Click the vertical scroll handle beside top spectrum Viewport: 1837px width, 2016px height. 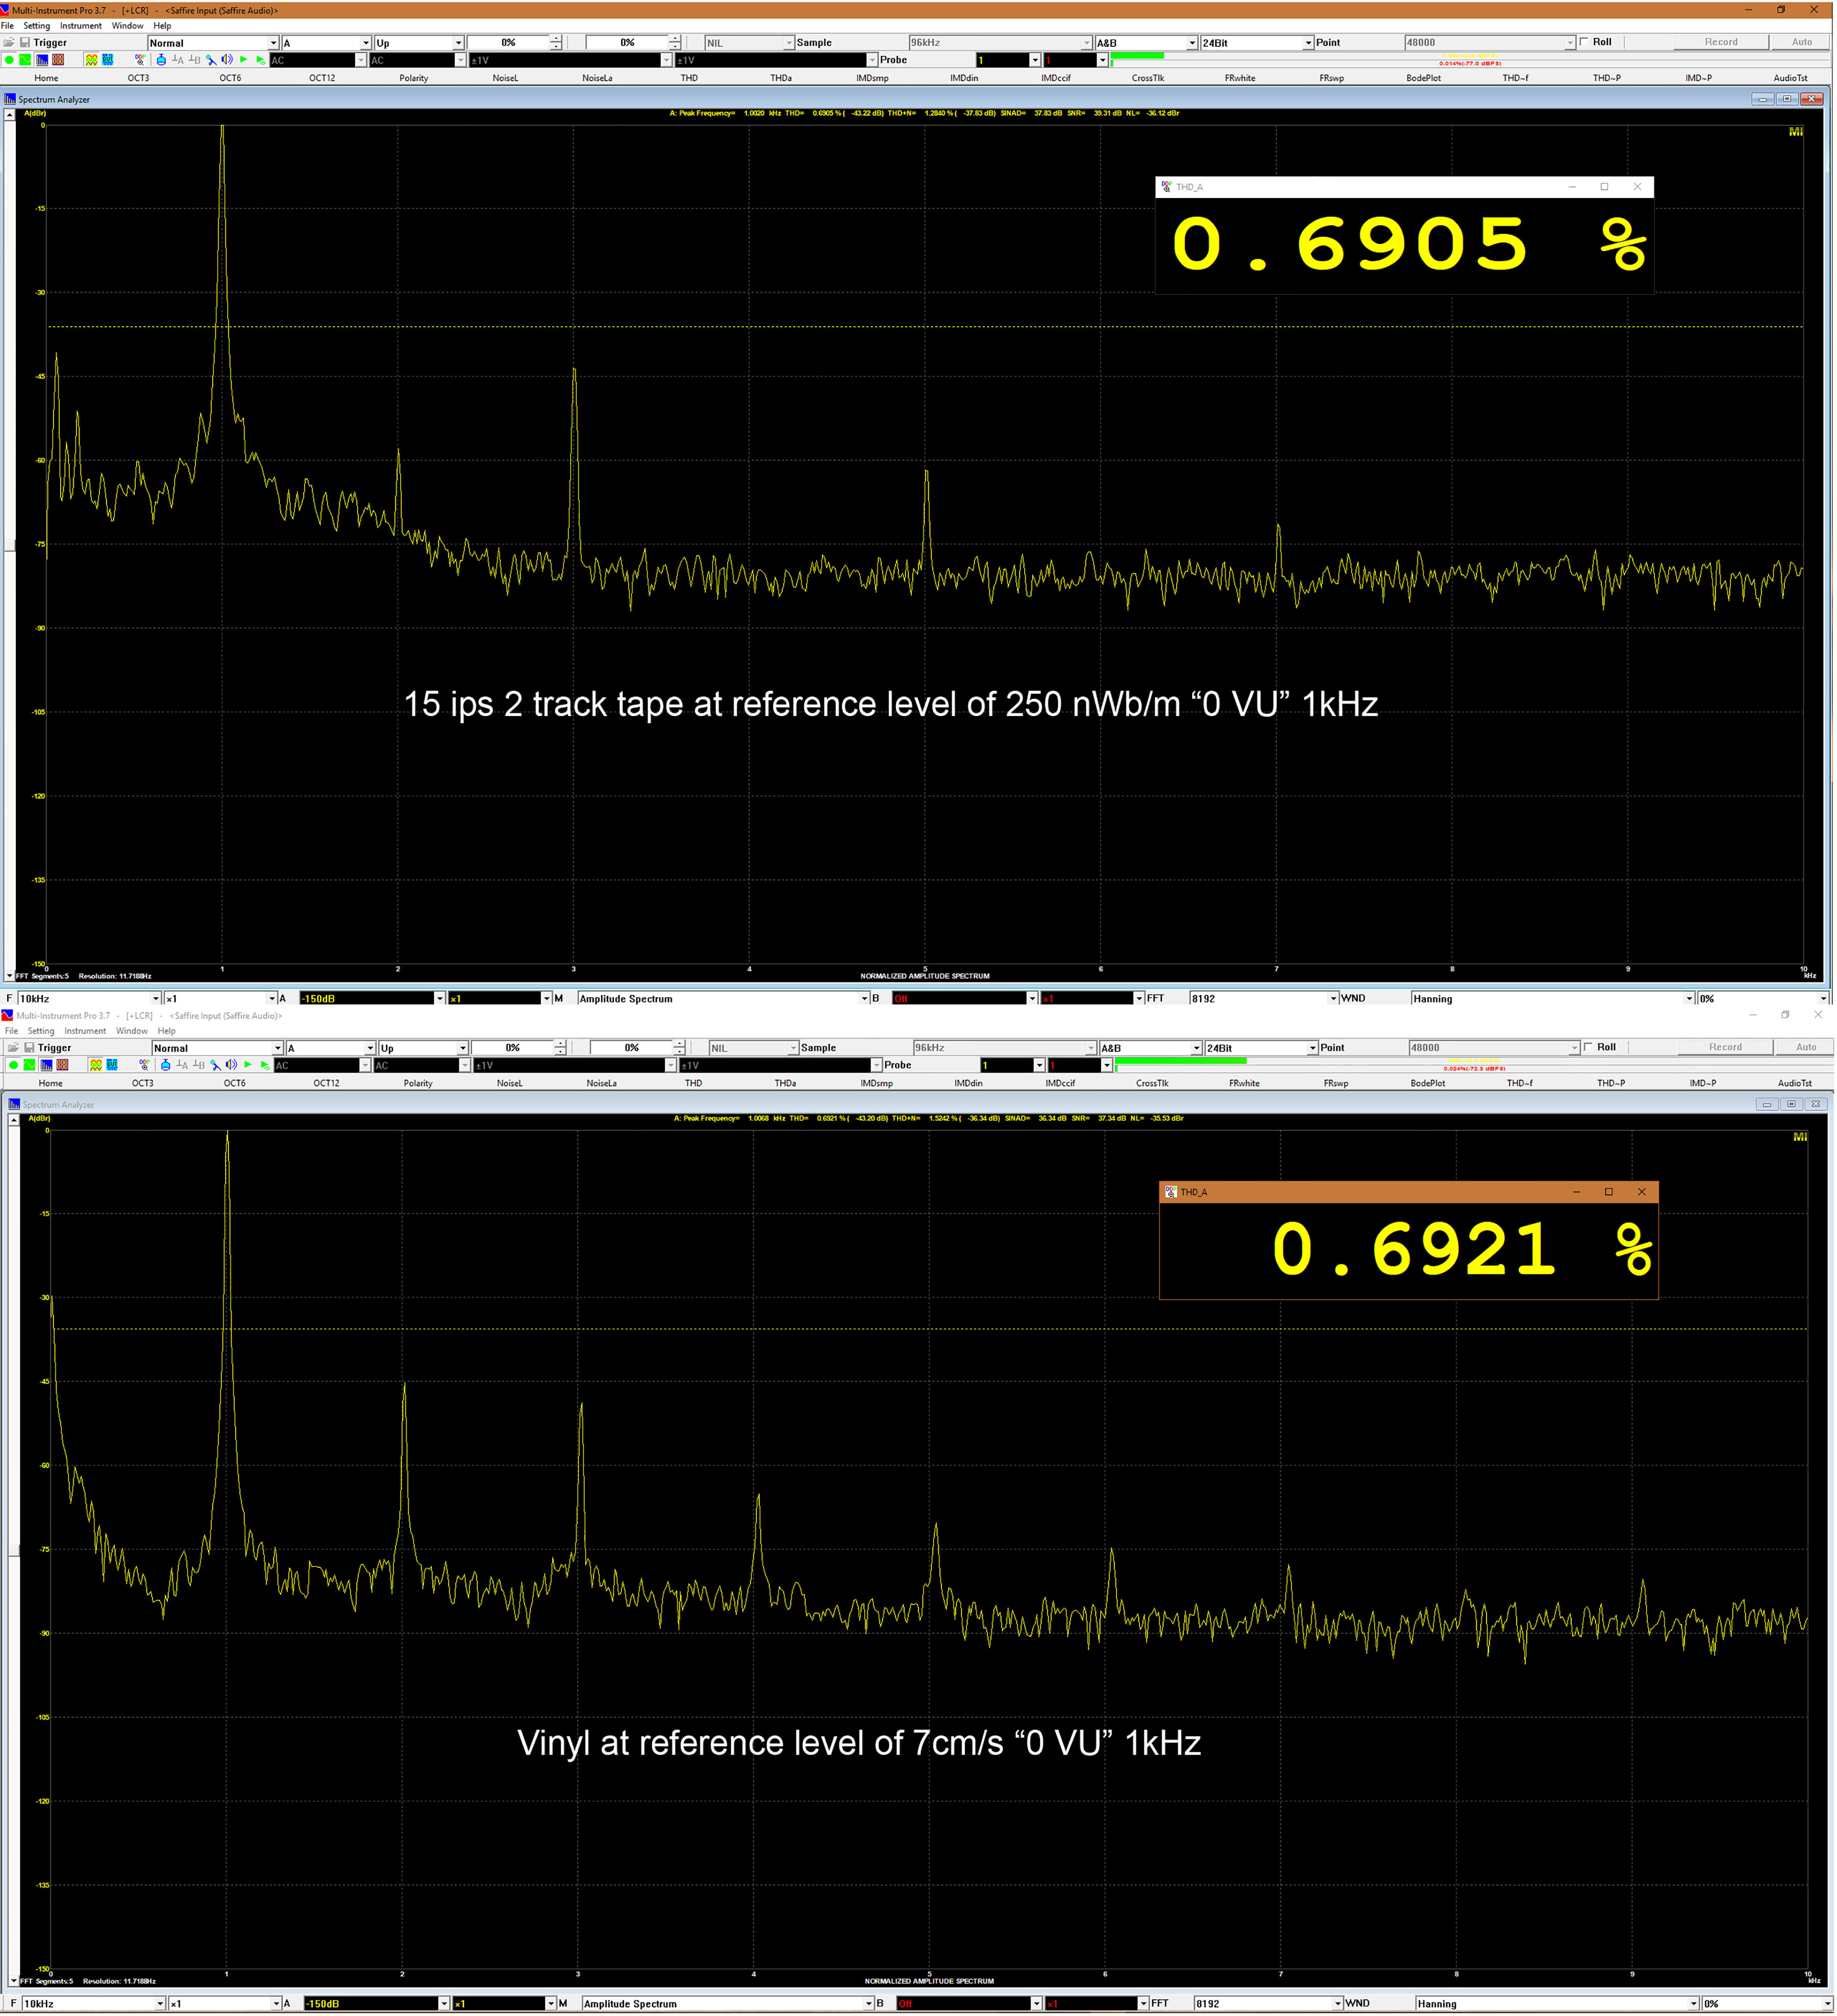(x=10, y=546)
